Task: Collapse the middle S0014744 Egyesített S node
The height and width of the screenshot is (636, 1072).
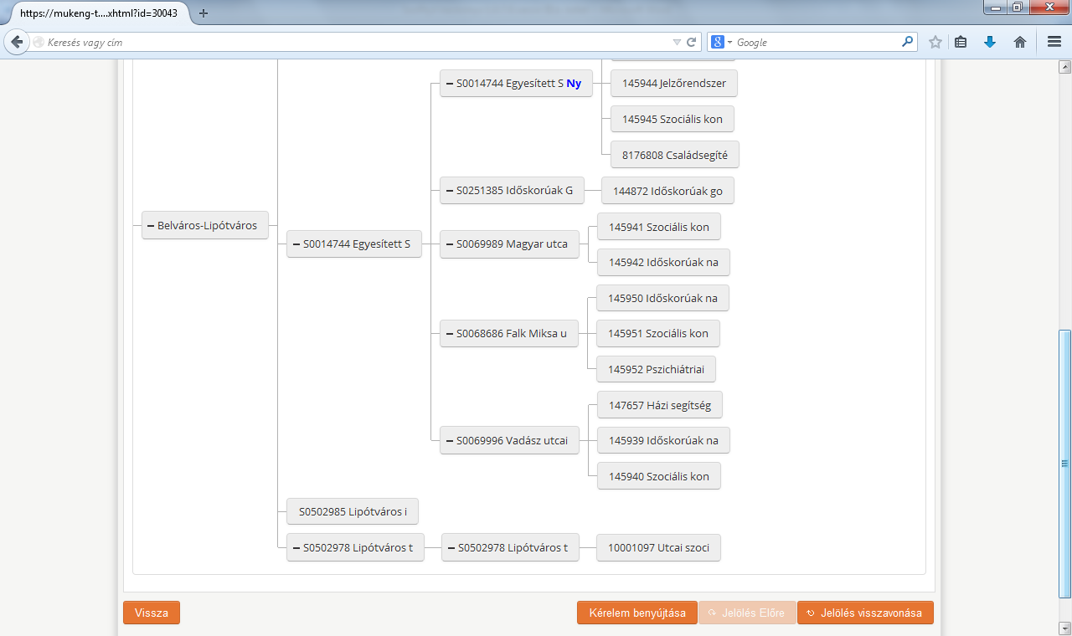Action: pos(296,244)
